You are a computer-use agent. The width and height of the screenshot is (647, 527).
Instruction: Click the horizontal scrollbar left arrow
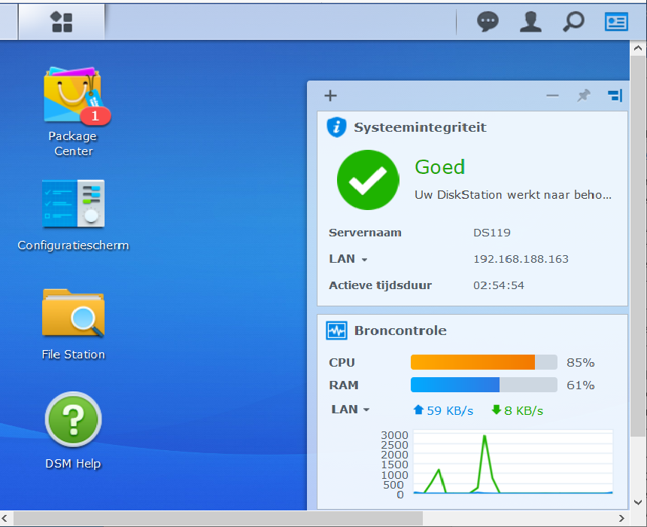[5, 518]
